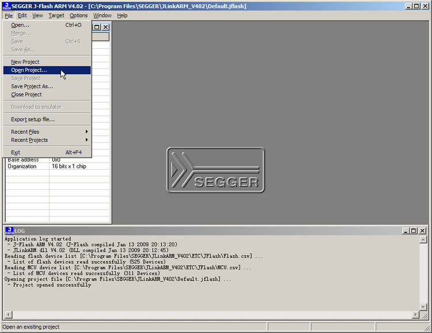Viewport: 432px width, 333px height.
Task: Click the J-Flash icon in the LOG window
Action: 9,231
